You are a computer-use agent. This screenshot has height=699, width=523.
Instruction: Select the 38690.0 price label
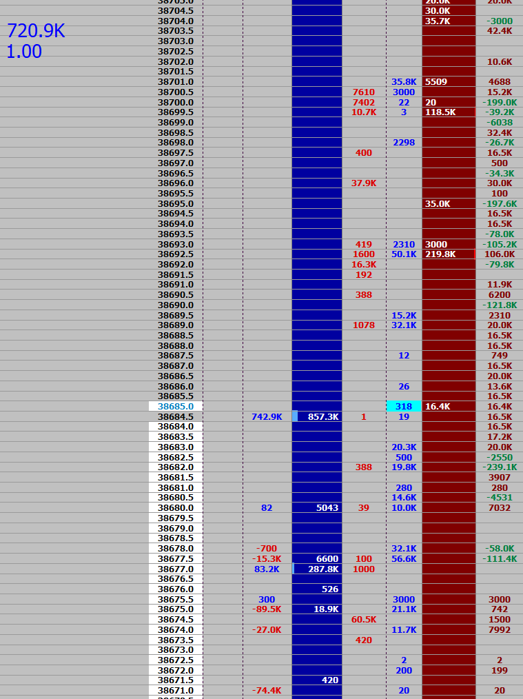pyautogui.click(x=176, y=305)
